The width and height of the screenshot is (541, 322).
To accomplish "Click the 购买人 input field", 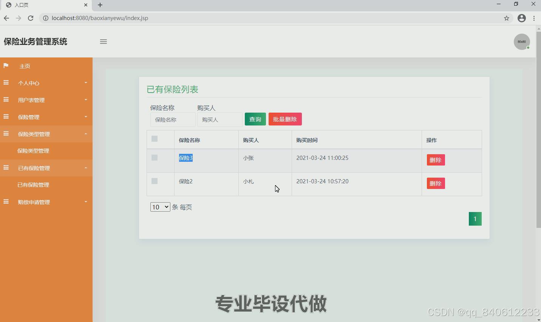I will pos(219,119).
